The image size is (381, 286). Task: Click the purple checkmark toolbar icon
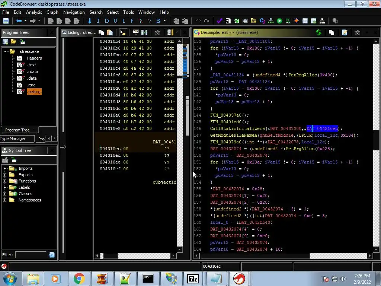coord(220,21)
